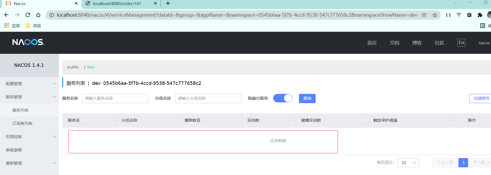Go back with browser back arrow
The image size is (491, 175).
7,15
